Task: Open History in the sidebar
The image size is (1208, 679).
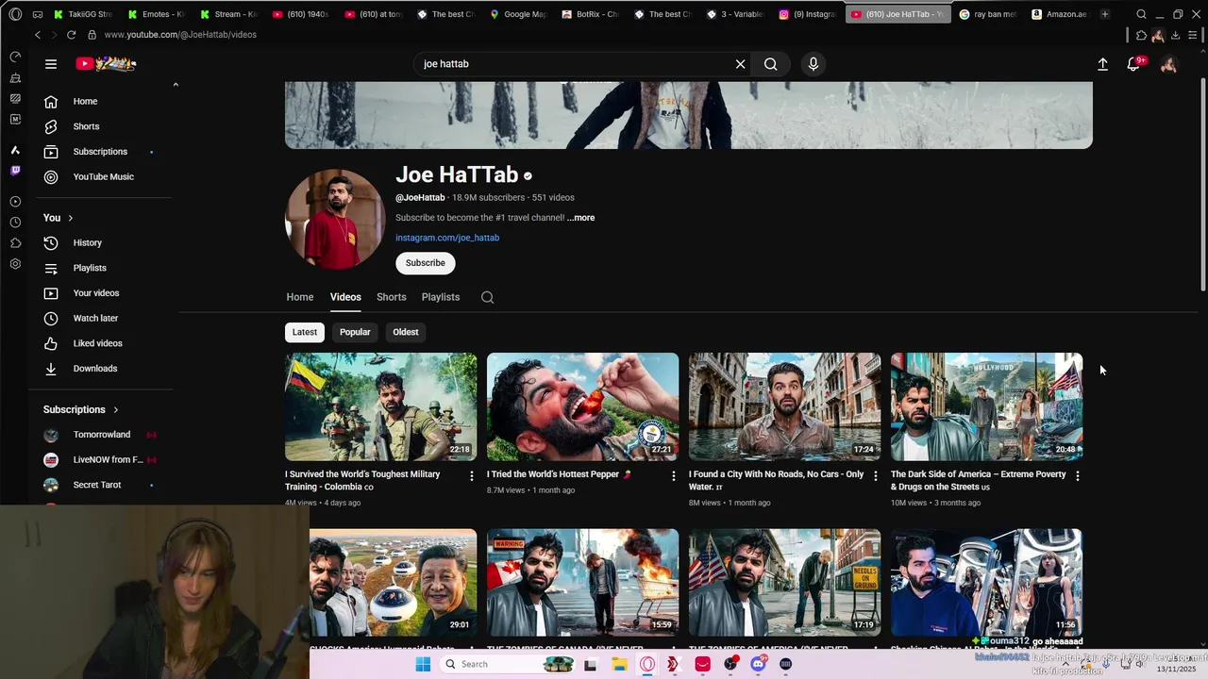Action: point(104,243)
